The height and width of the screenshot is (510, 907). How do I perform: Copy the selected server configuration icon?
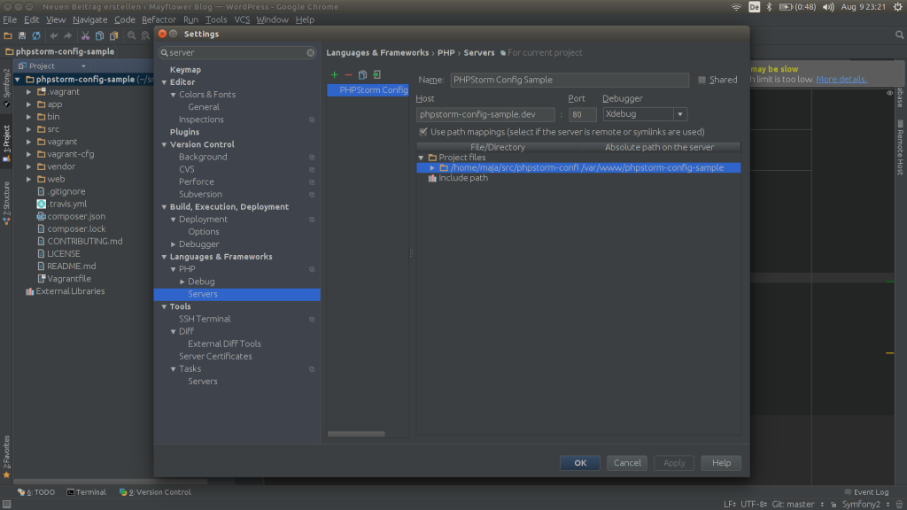click(x=362, y=74)
